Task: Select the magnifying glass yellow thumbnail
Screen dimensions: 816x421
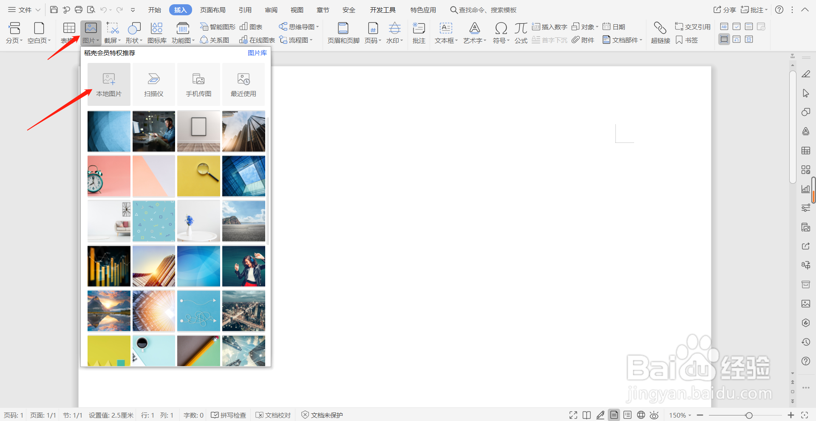Action: 198,176
